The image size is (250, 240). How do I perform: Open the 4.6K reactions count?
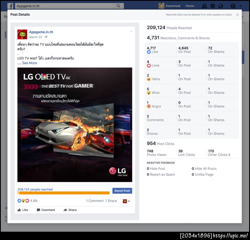34,201
